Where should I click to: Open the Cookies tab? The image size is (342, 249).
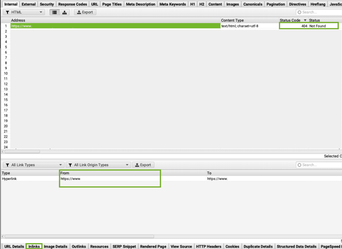click(232, 246)
